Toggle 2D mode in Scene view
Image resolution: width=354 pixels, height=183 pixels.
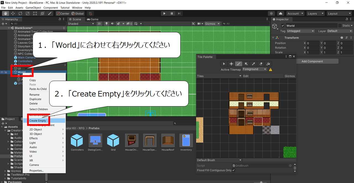coord(99,24)
